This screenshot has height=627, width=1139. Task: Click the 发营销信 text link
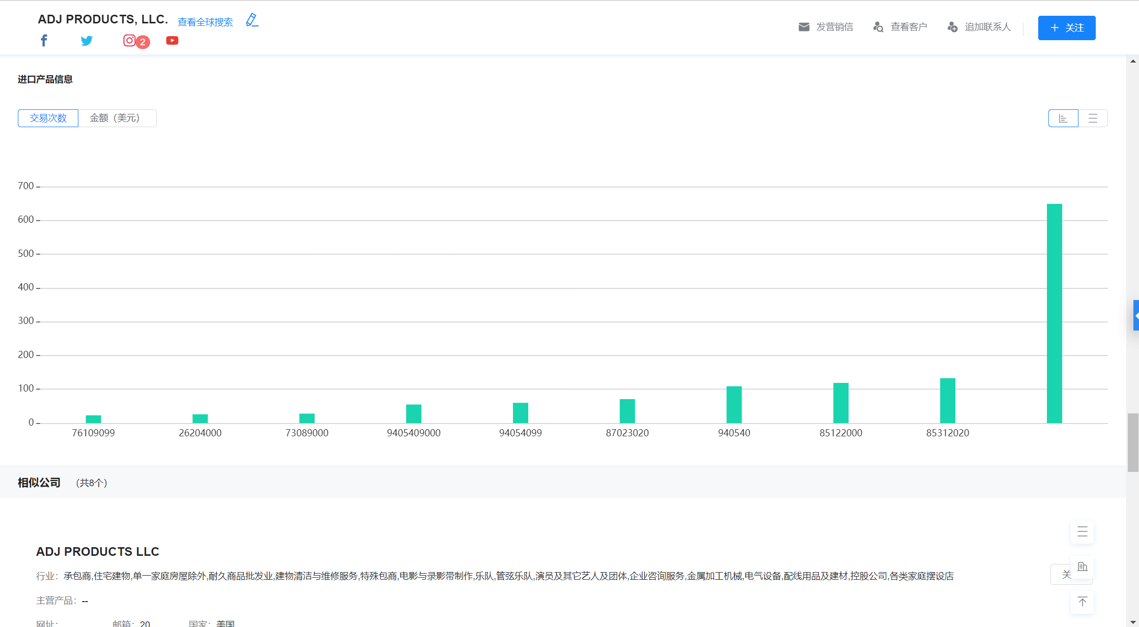[x=835, y=27]
